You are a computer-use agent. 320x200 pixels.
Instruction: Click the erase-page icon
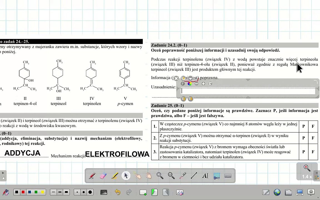tap(180, 192)
